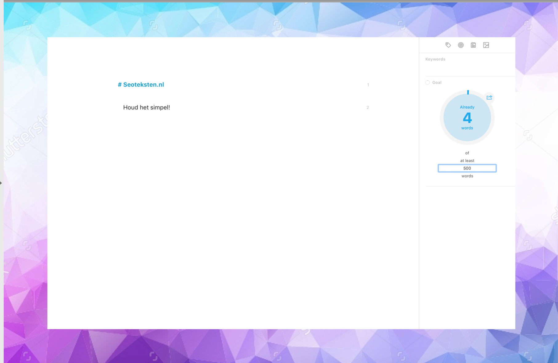Click the '# Seoteksten.nl' heading

pos(141,85)
